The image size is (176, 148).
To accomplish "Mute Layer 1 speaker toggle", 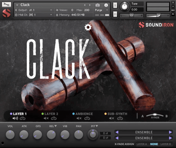I will pyautogui.click(x=15, y=118).
